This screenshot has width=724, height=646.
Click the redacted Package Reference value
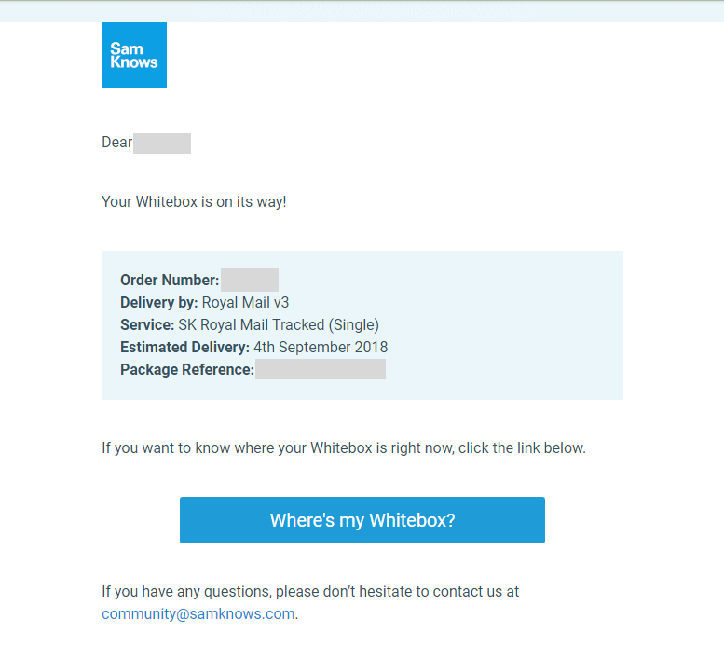pos(321,369)
